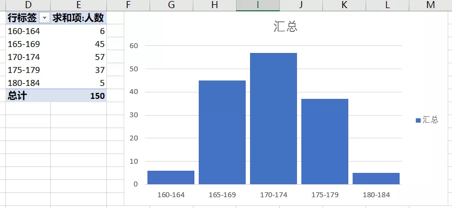Screen dimensions: 452x208
Task: Click the 50 value on vertical axis
Action: point(134,69)
